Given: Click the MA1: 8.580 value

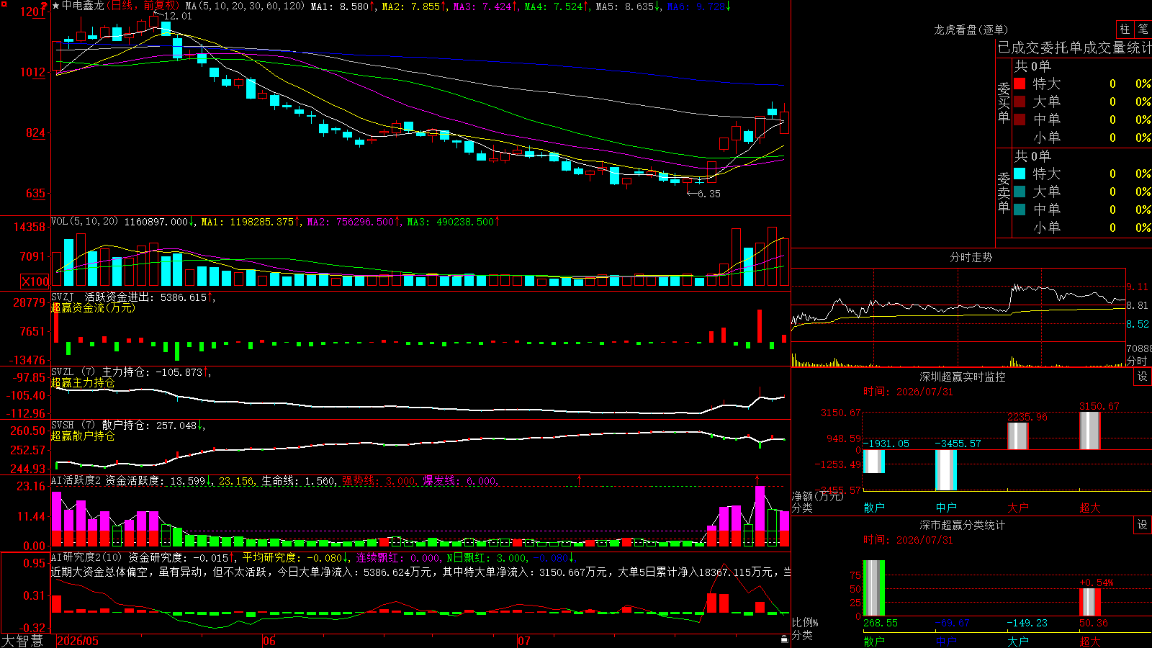Looking at the screenshot, I should tap(340, 6).
